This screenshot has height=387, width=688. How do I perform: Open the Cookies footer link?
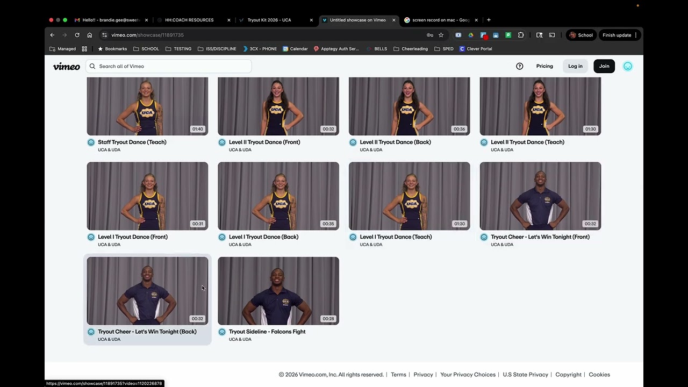[x=599, y=375]
